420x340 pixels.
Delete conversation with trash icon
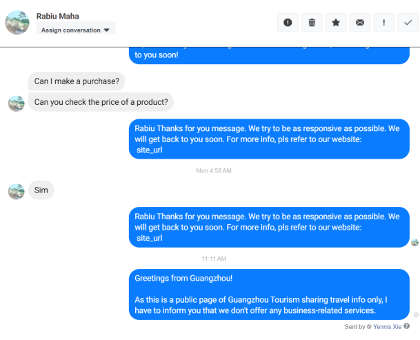[312, 23]
